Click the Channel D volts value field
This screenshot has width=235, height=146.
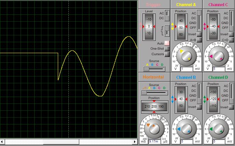pos(219,142)
